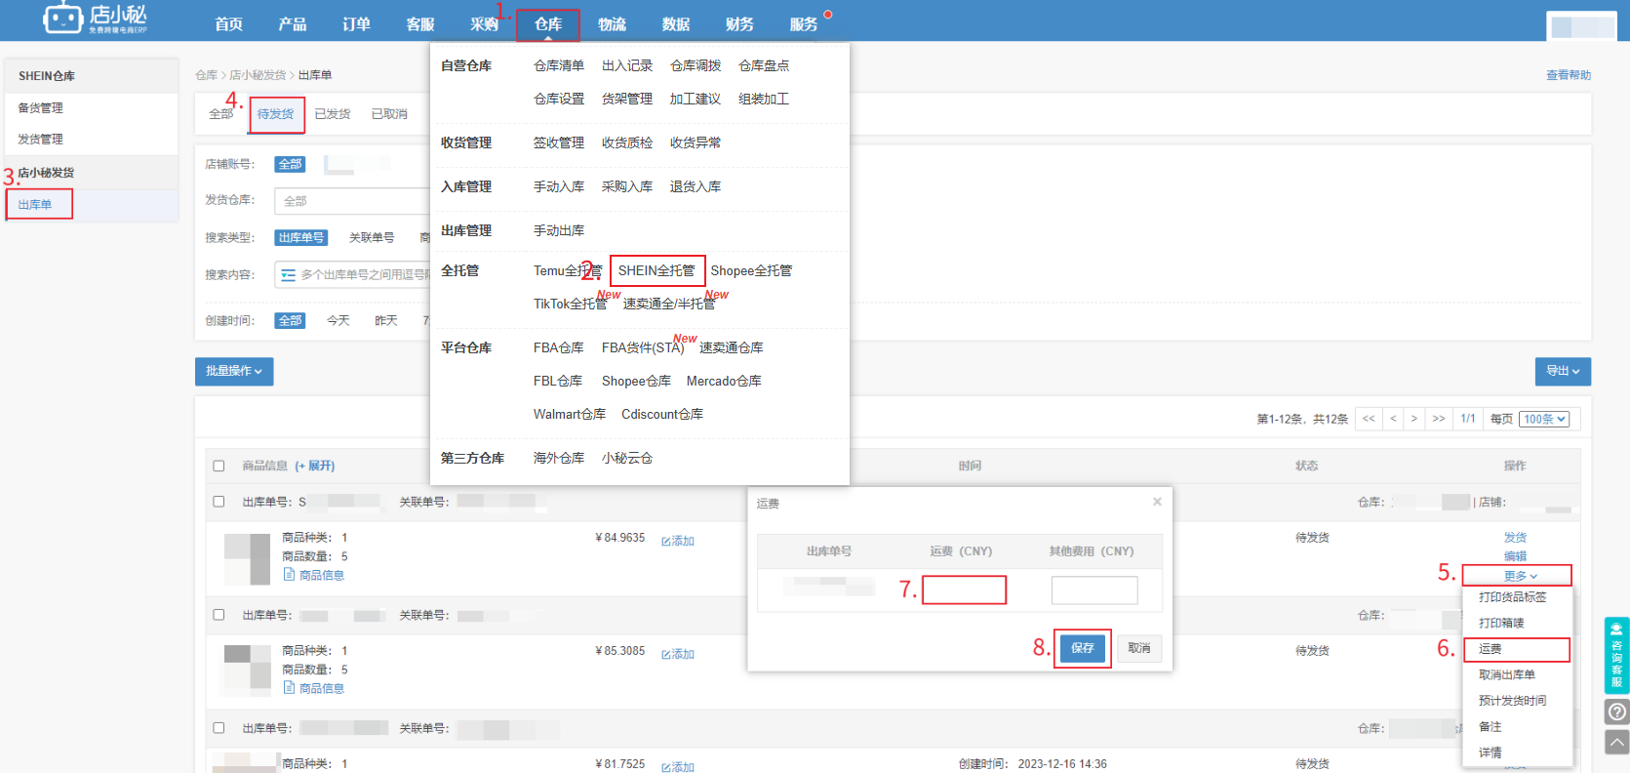This screenshot has width=1630, height=773.
Task: Go to the last page double arrow
Action: tap(1438, 419)
